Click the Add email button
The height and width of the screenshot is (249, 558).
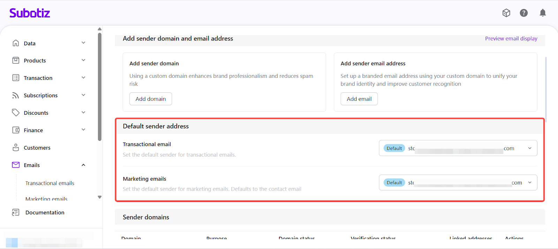[x=359, y=99]
